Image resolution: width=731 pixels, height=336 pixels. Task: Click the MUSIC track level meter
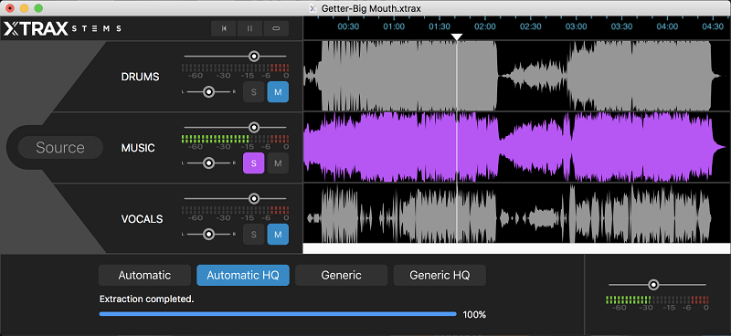[235, 139]
